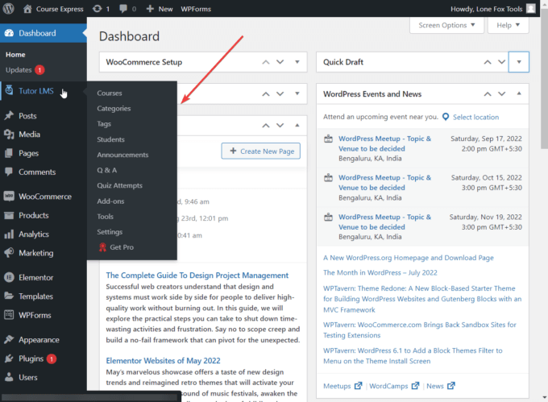This screenshot has width=548, height=402.
Task: Toggle the WooCommerce Setup panel arrow
Action: (297, 62)
